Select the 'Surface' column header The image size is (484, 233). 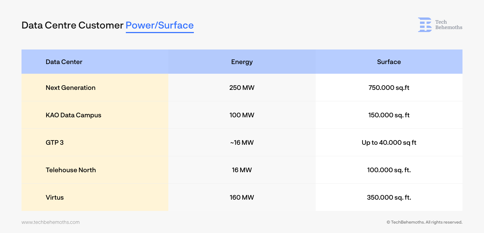[389, 62]
